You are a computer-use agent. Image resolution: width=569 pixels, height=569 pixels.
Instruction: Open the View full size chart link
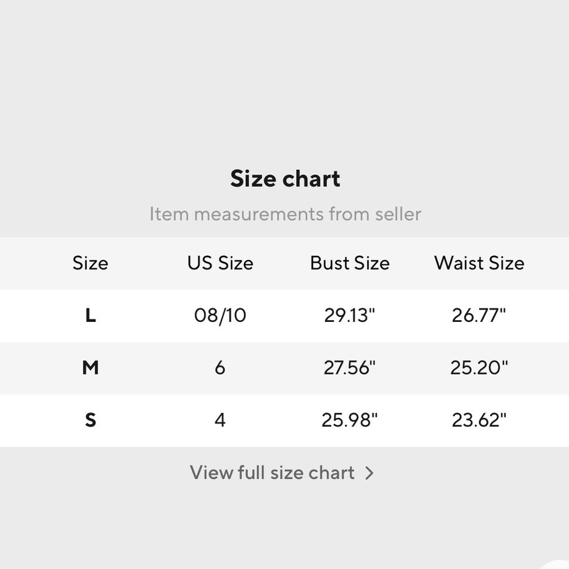click(273, 472)
